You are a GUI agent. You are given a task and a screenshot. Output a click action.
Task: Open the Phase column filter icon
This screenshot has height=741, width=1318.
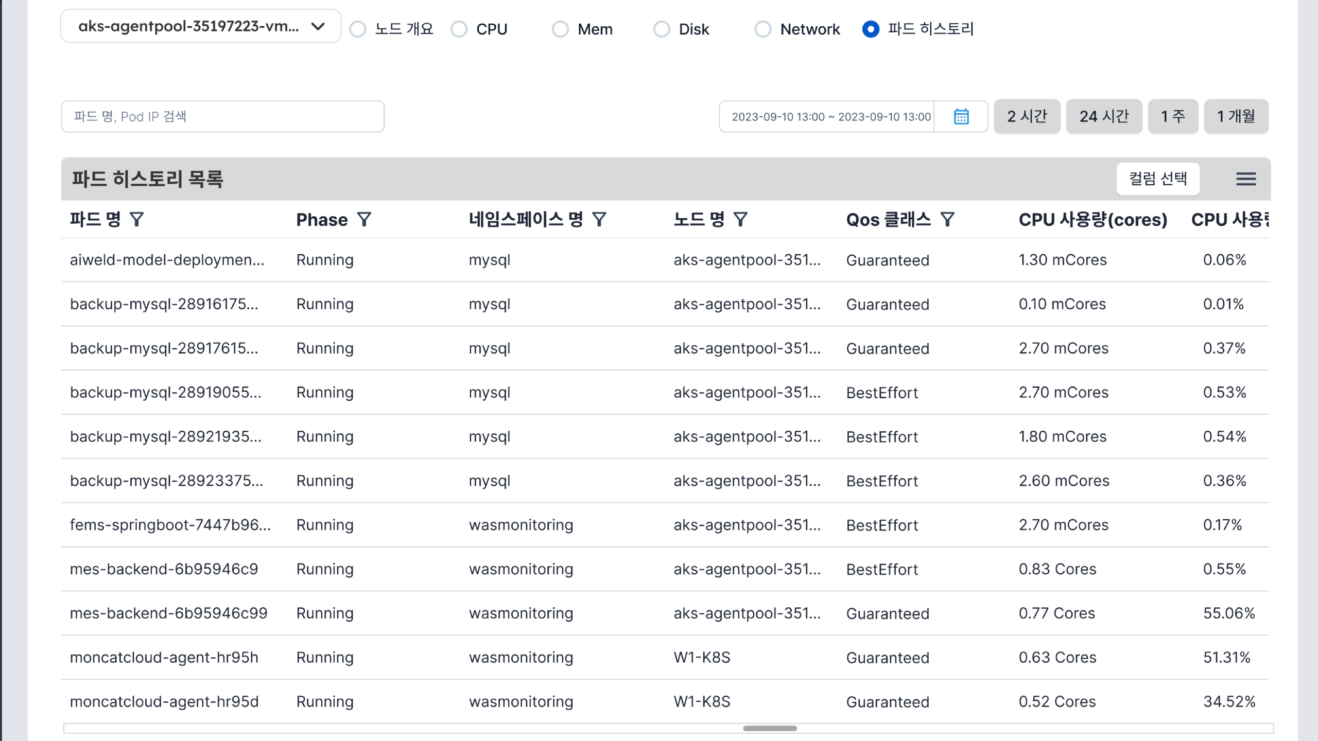coord(364,220)
